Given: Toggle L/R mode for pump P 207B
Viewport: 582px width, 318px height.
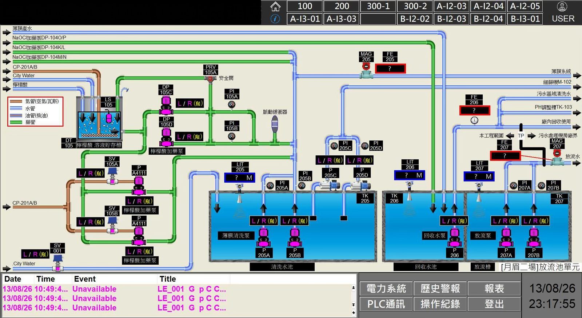Looking at the screenshot, I should (535, 221).
